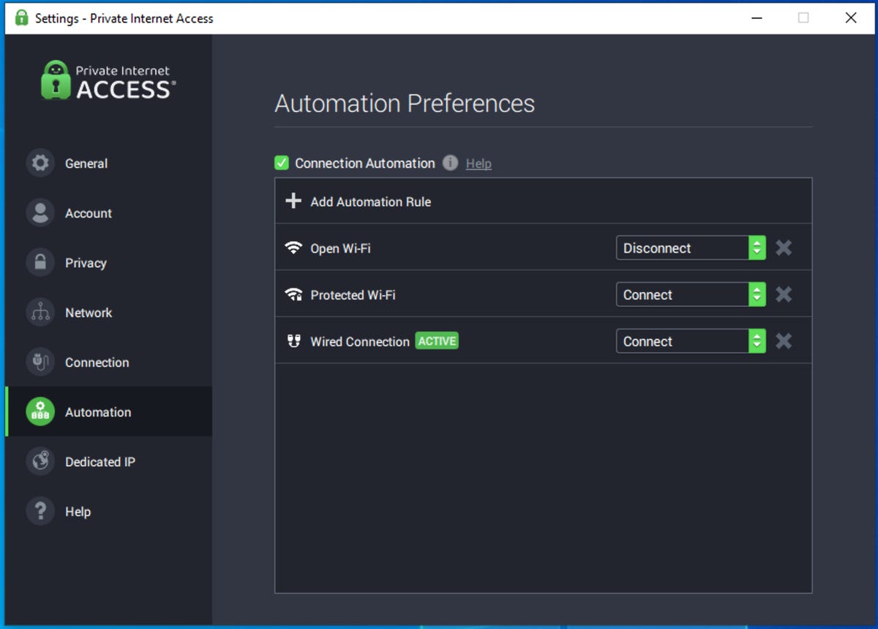The height and width of the screenshot is (629, 878).
Task: Delete the Protected Wi-Fi rule with X
Action: coord(784,294)
